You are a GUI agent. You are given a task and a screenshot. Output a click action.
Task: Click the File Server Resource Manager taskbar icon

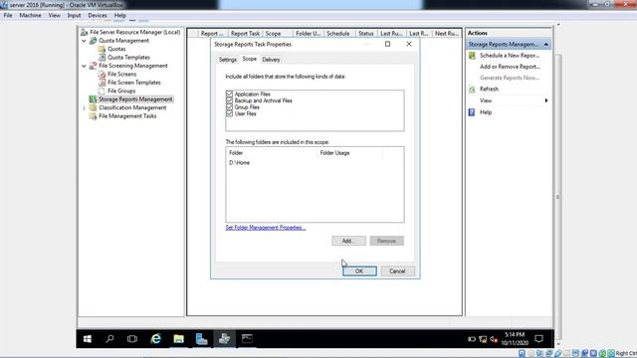[224, 339]
